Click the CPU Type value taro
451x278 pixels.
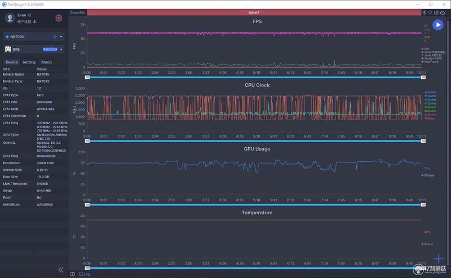point(40,95)
